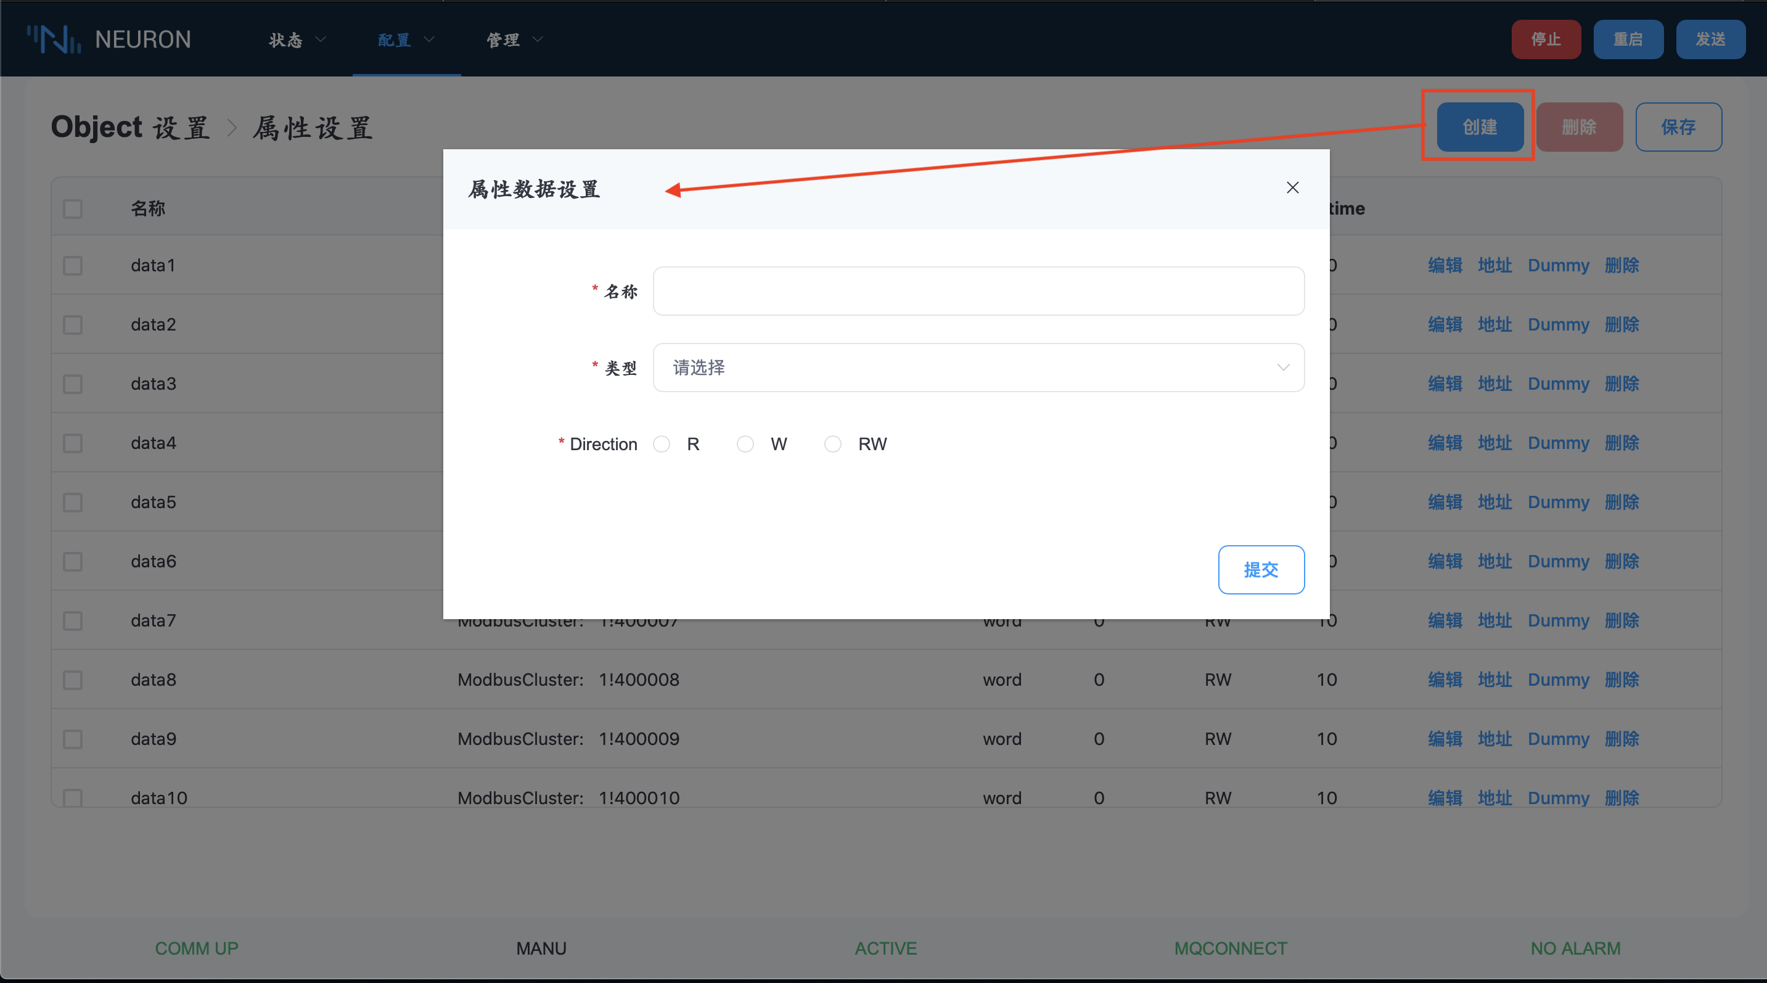Screen dimensions: 1767x983
Task: Click 删除 link in data9 row
Action: (1621, 739)
